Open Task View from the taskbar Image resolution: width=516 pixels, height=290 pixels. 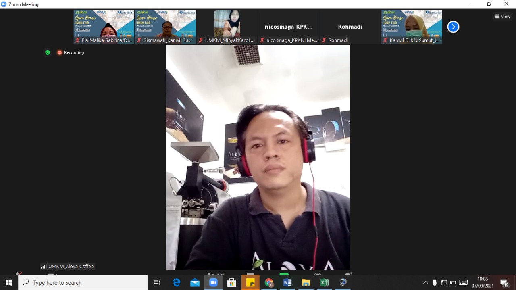(x=157, y=283)
